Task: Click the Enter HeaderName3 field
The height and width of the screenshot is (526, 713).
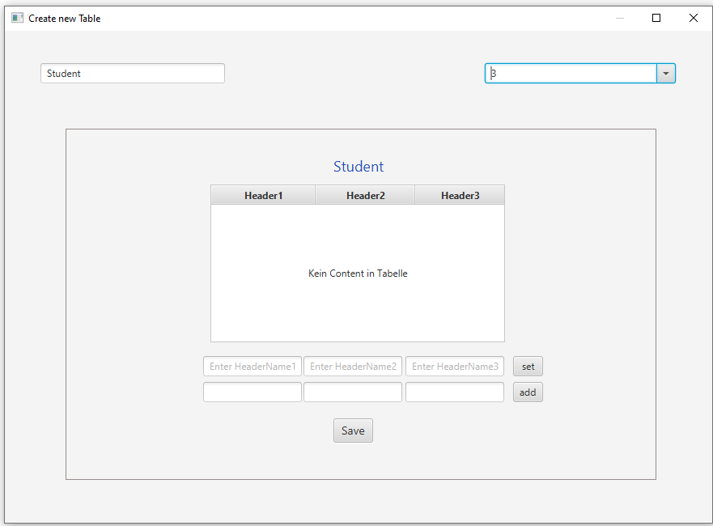Action: click(454, 366)
